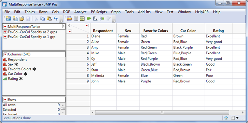Image resolution: width=248 pixels, height=123 pixels.
Task: Click the home window icon in status bar
Action: (x=226, y=118)
